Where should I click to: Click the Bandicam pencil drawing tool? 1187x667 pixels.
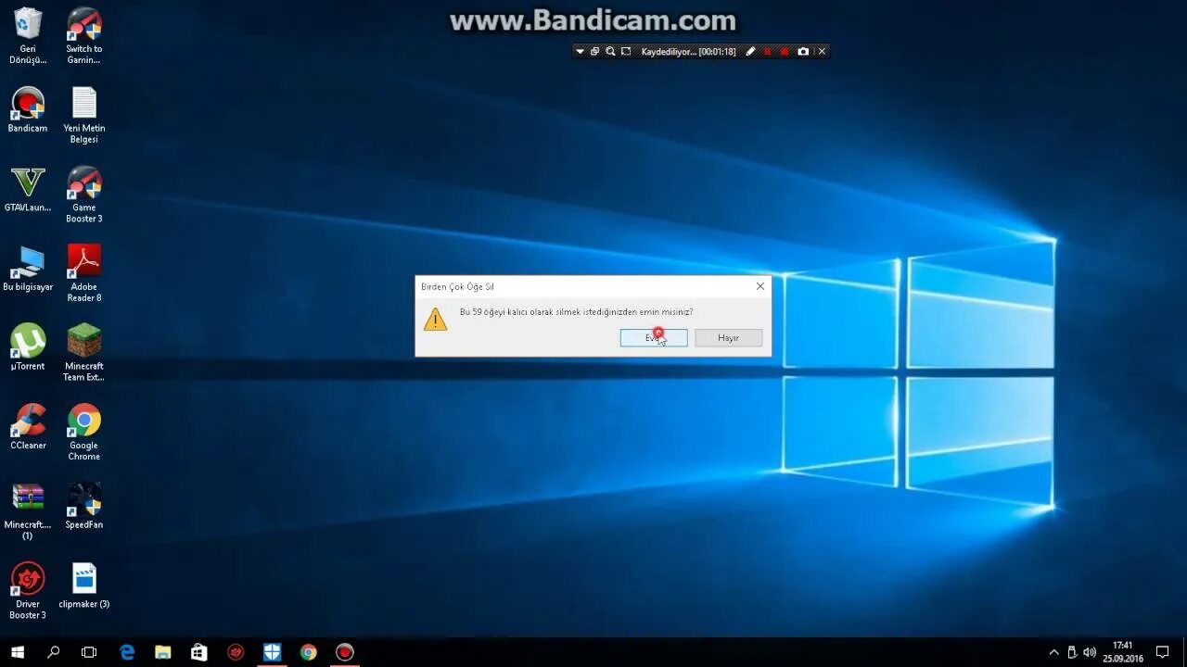750,52
